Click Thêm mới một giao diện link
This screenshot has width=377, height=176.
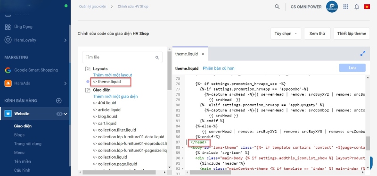[115, 97]
